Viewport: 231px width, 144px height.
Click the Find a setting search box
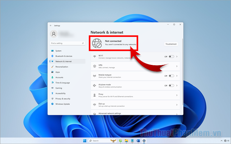pyautogui.click(x=67, y=43)
